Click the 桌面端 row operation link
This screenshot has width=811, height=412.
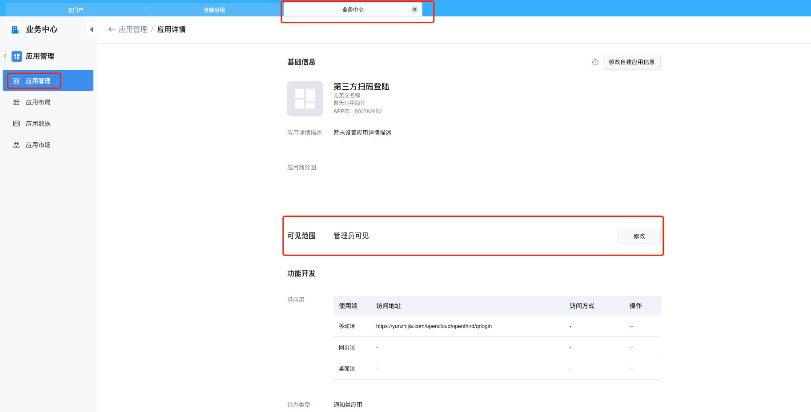(631, 369)
